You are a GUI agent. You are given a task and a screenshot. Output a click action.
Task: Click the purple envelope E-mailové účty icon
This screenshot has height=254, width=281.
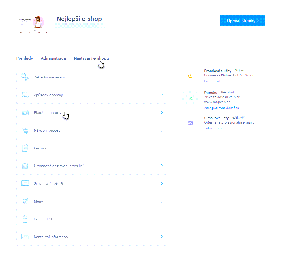click(190, 123)
